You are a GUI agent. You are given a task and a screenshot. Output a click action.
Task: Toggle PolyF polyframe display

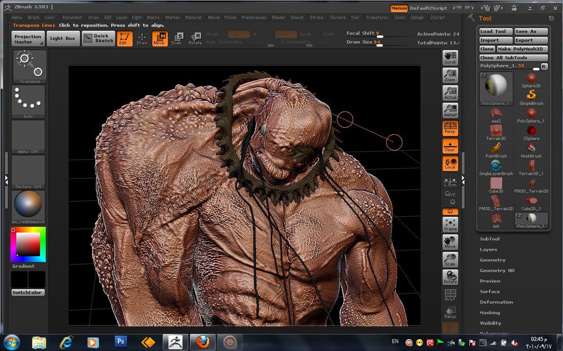(x=450, y=295)
